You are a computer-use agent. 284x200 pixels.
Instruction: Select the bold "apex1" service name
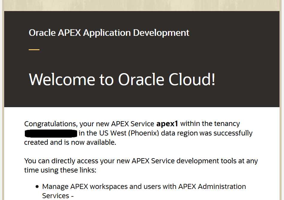pyautogui.click(x=167, y=124)
